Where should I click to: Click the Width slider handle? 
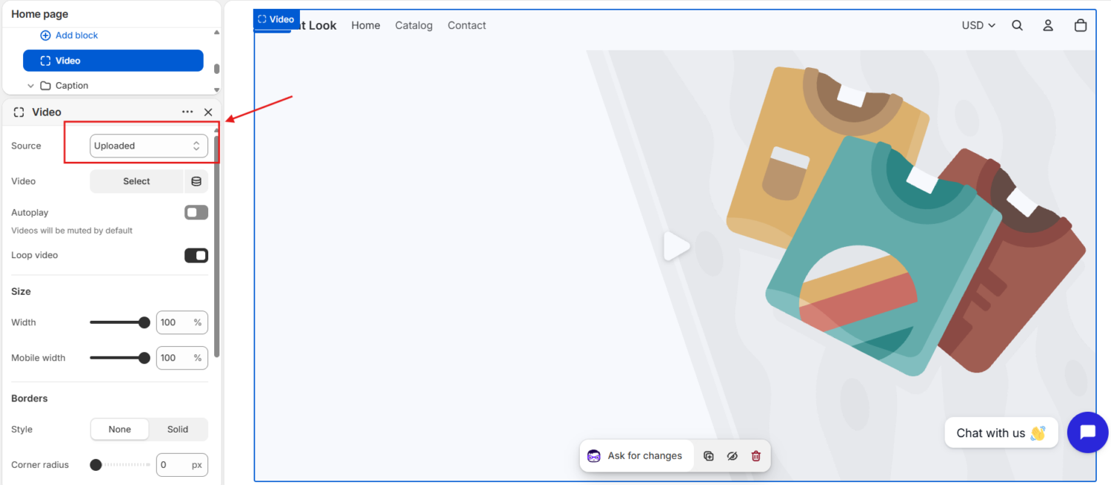coord(144,322)
